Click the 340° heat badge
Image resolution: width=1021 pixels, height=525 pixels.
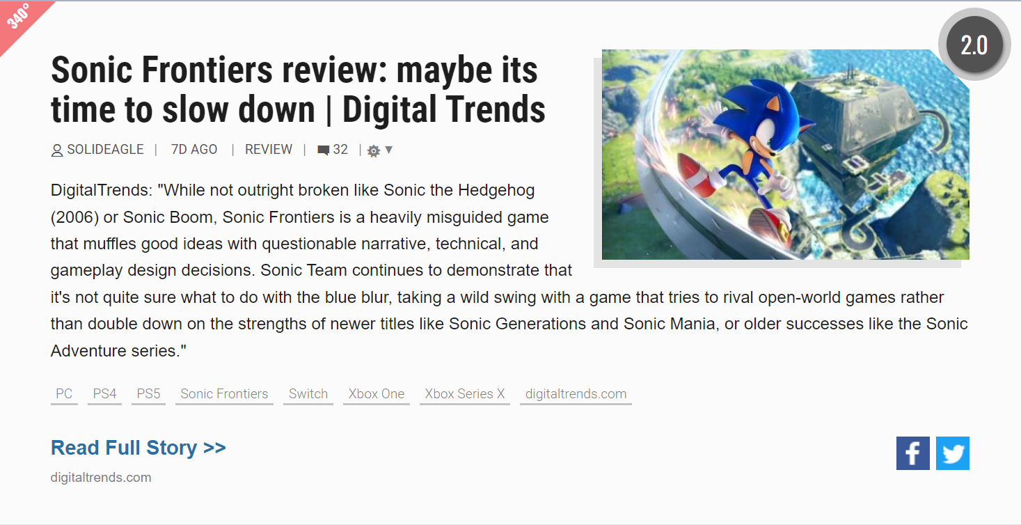point(21,19)
